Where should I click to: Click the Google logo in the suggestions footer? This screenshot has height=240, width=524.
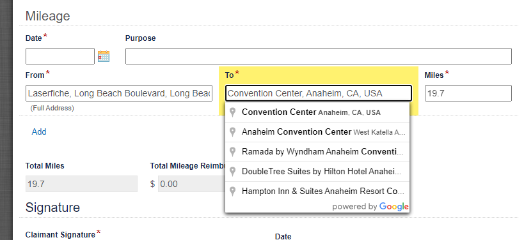pyautogui.click(x=394, y=207)
